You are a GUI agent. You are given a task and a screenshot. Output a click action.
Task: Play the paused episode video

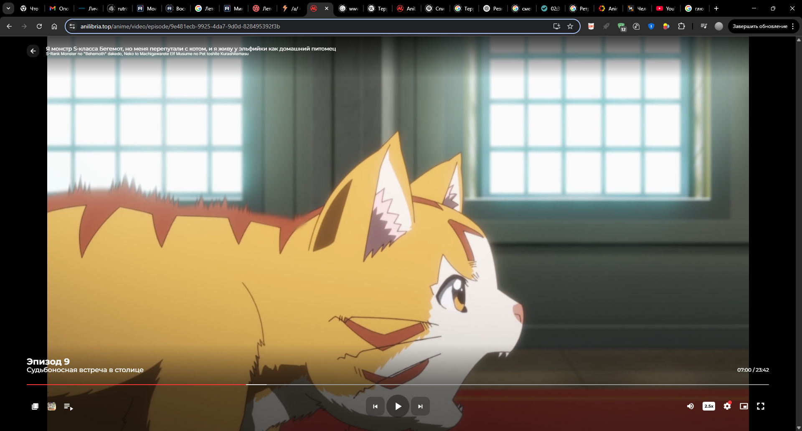point(398,406)
